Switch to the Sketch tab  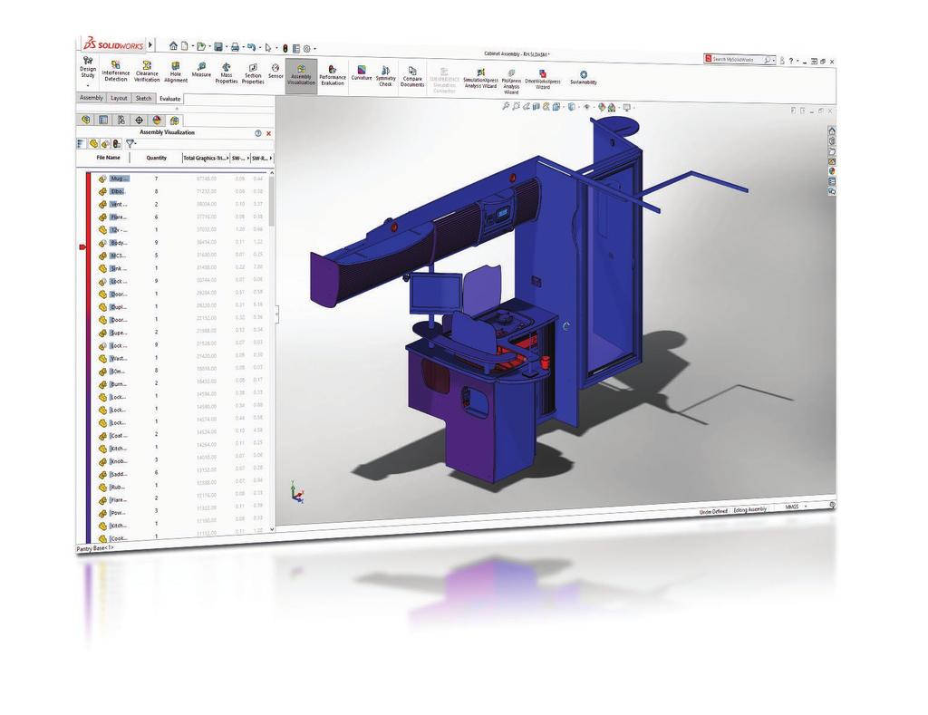click(143, 98)
